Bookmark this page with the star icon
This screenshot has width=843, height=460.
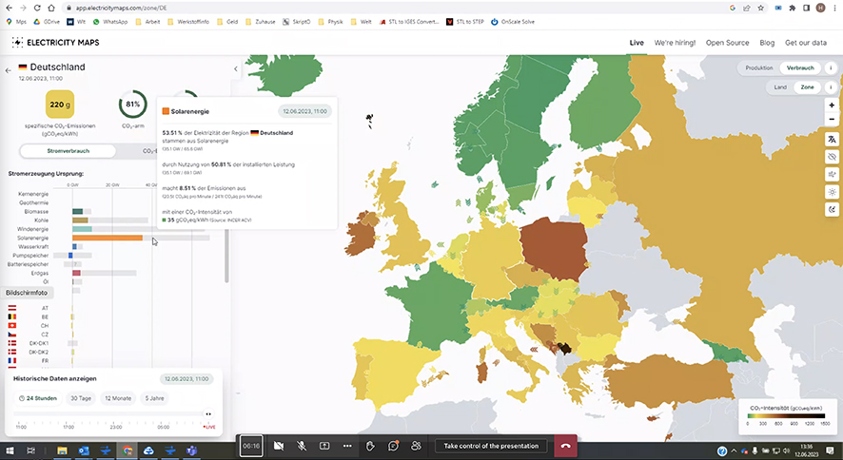tap(761, 8)
